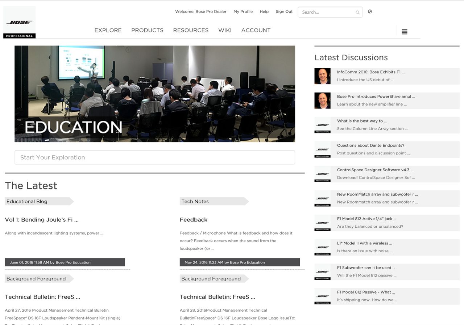Click Bose icon beside New RoomMatch array
The width and height of the screenshot is (464, 325).
tap(322, 198)
